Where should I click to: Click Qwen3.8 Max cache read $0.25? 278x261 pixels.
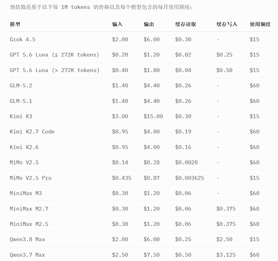[183, 239]
